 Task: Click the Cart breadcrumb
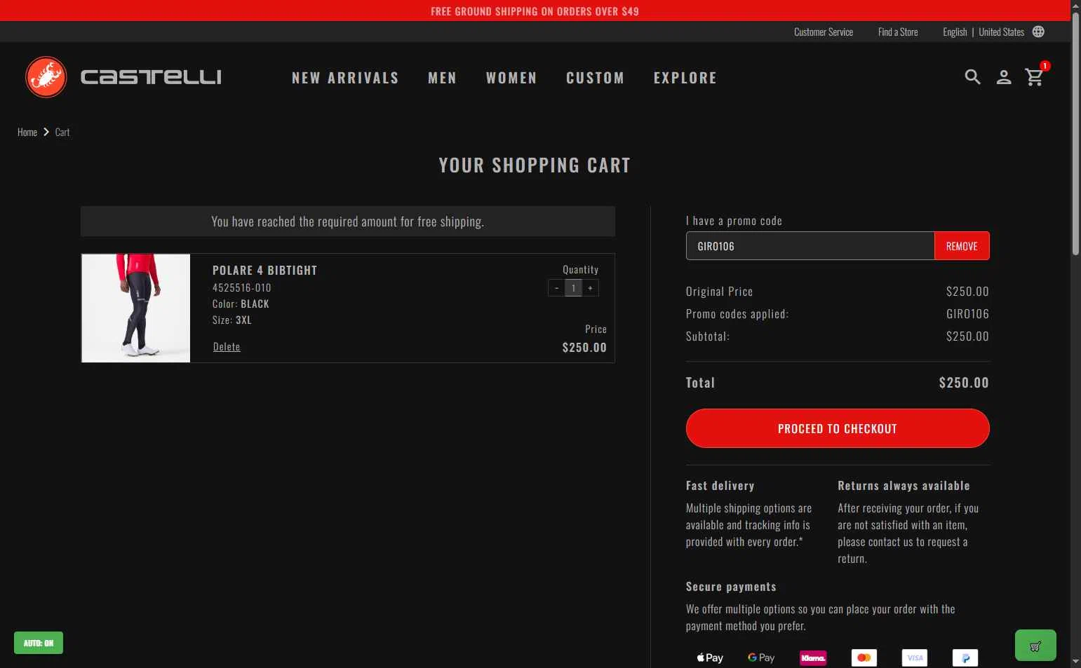[x=62, y=132]
